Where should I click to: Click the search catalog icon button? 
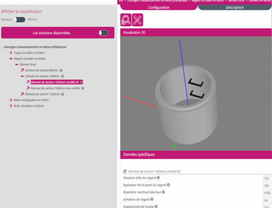[x=126, y=20]
